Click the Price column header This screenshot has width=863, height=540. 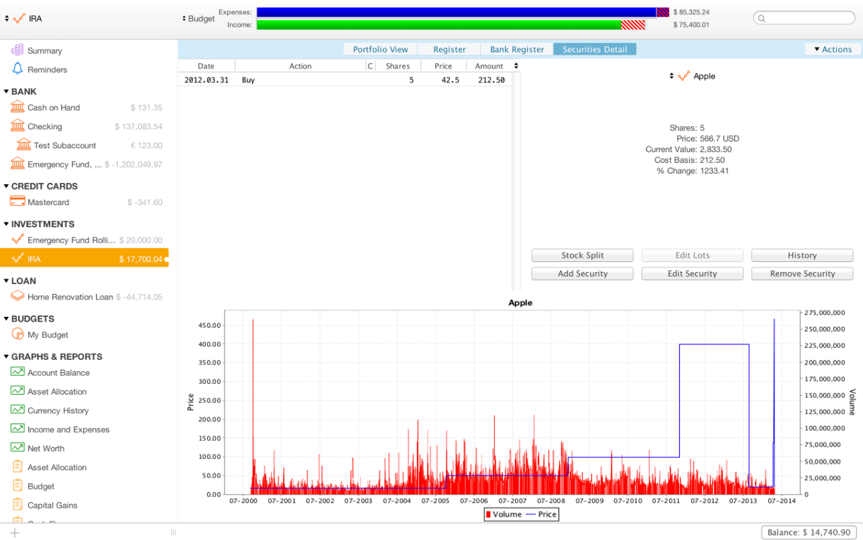(443, 66)
